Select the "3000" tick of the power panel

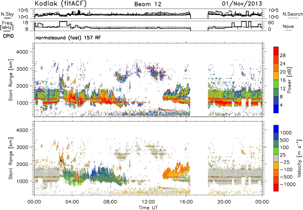point(22,69)
